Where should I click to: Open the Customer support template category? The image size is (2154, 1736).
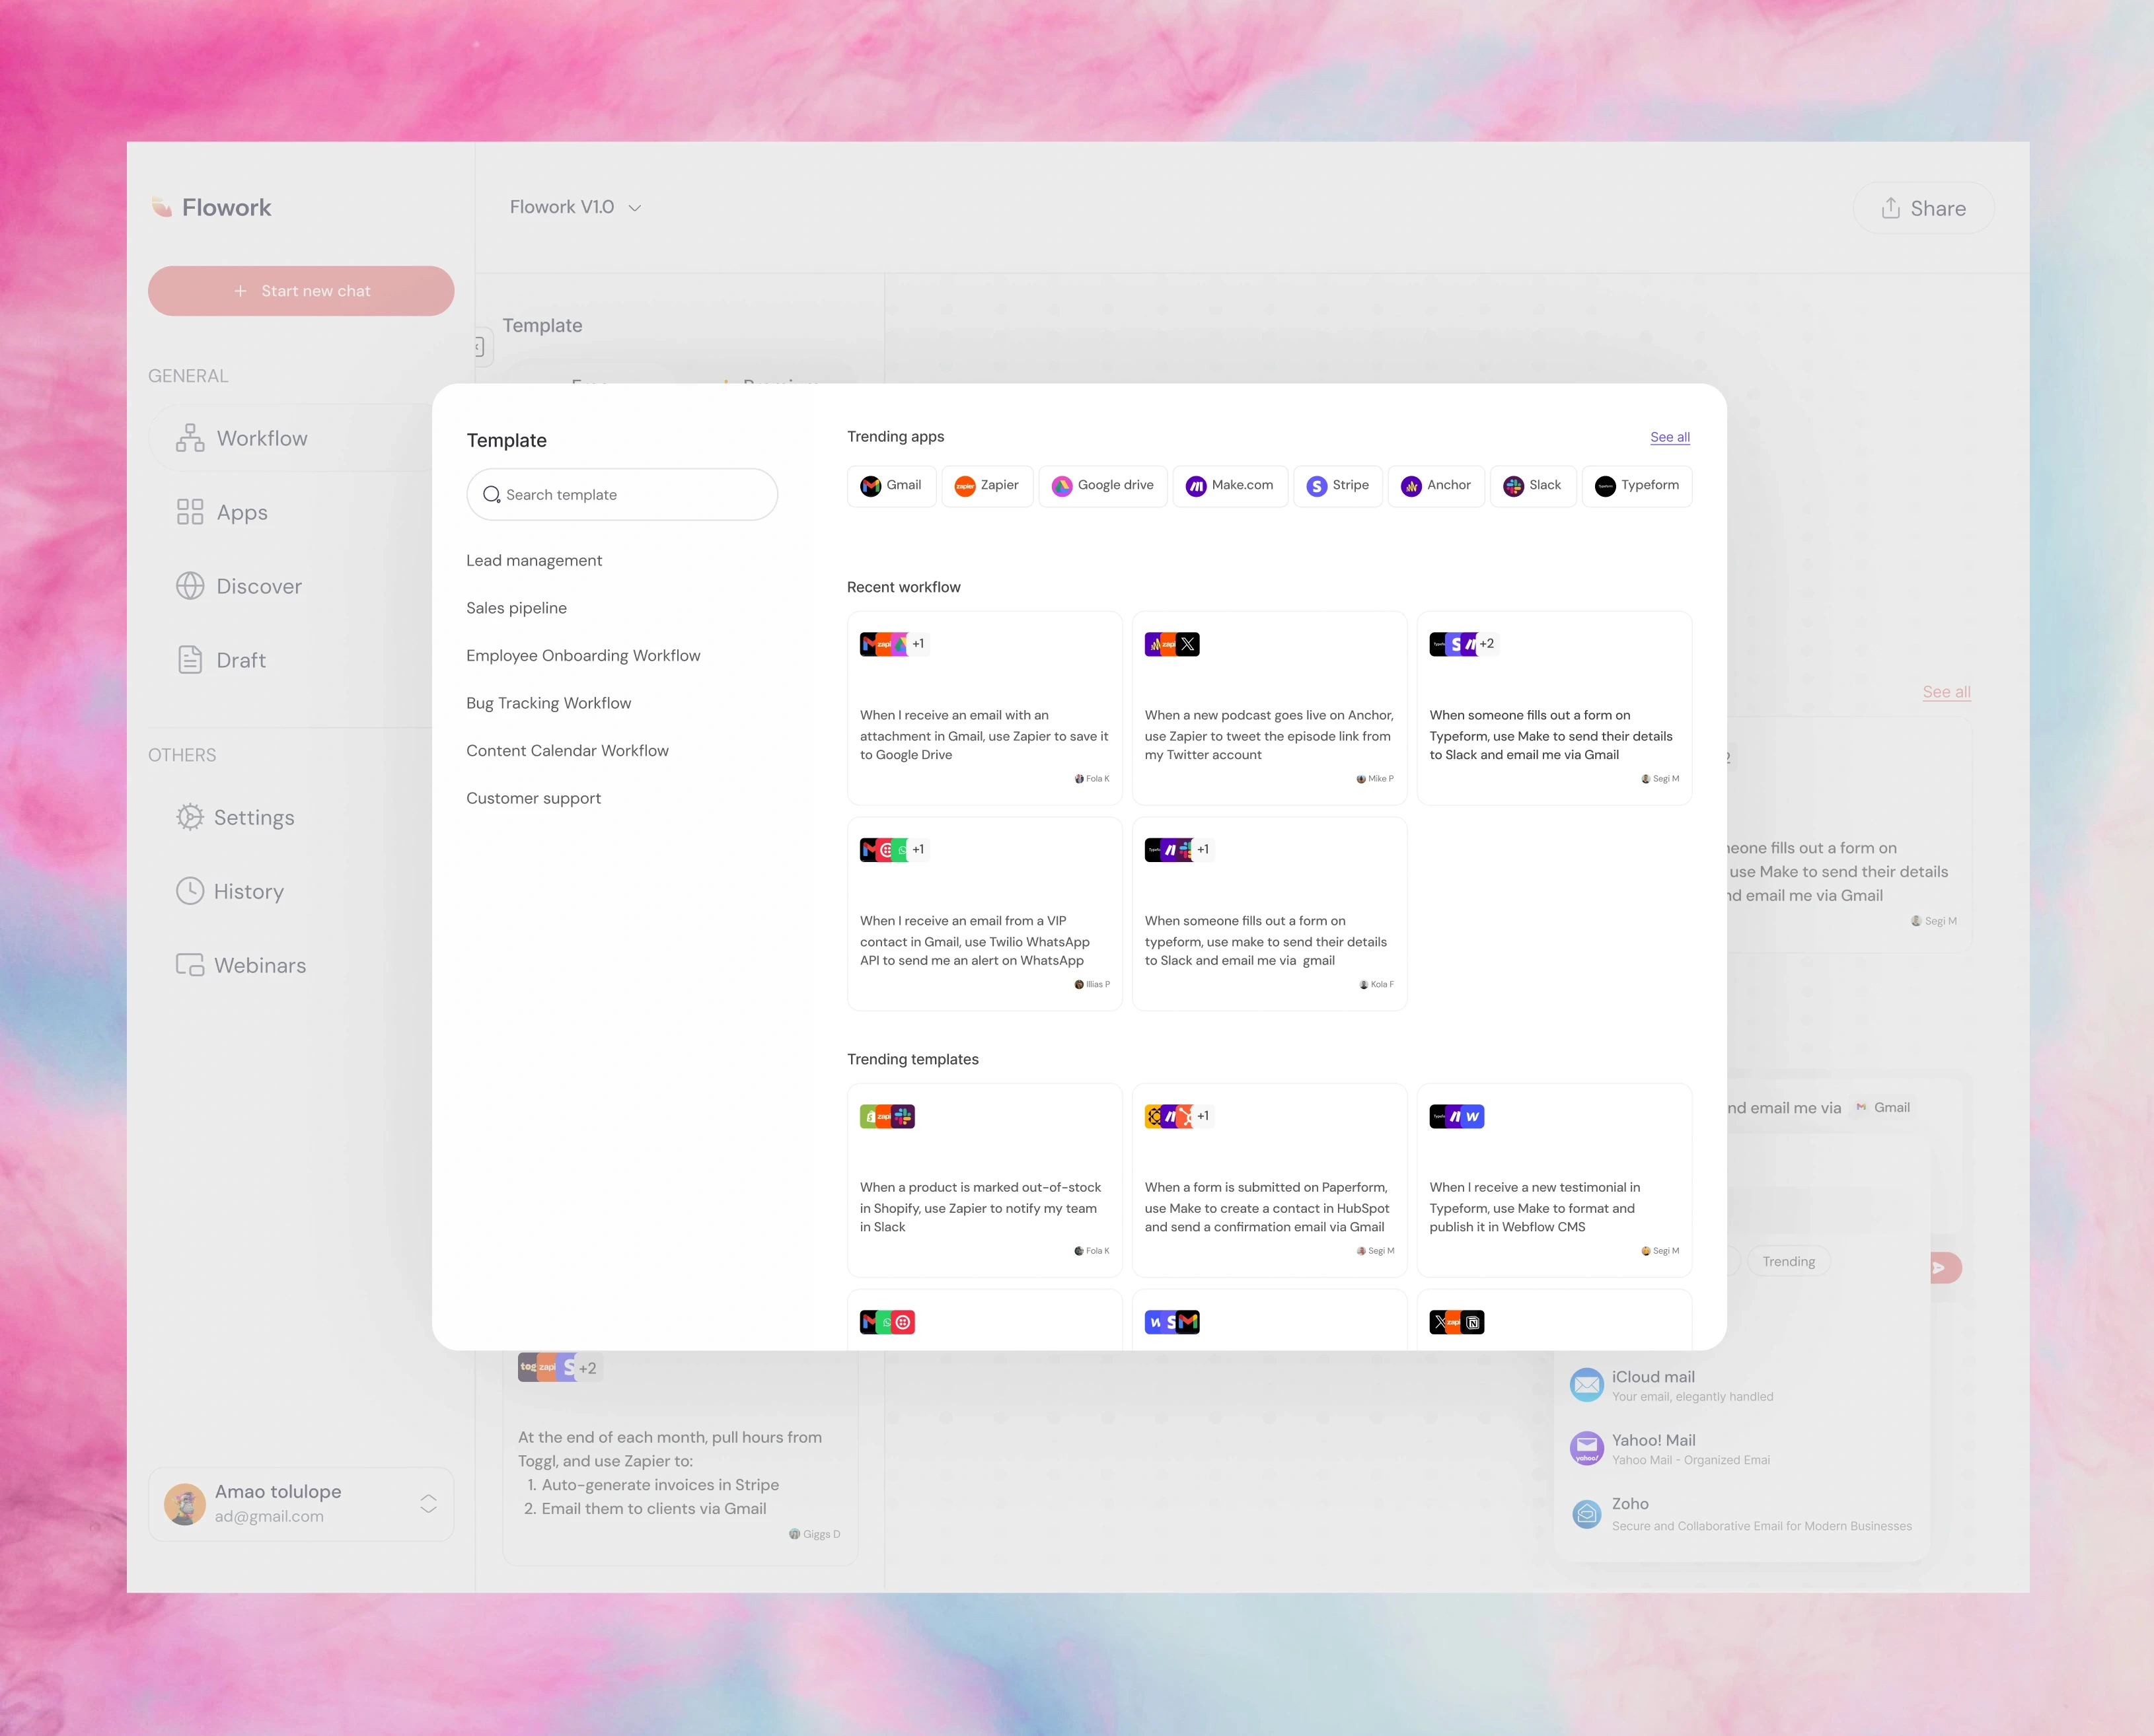tap(533, 798)
